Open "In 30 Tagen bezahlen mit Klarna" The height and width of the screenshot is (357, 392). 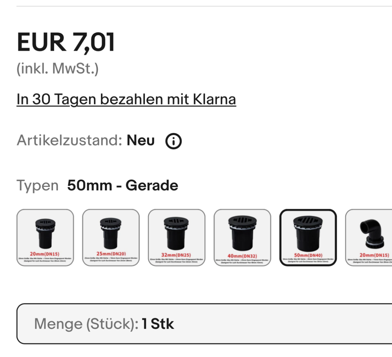tap(126, 100)
